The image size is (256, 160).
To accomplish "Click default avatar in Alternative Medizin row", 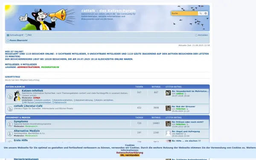I will pyautogui.click(x=168, y=133).
